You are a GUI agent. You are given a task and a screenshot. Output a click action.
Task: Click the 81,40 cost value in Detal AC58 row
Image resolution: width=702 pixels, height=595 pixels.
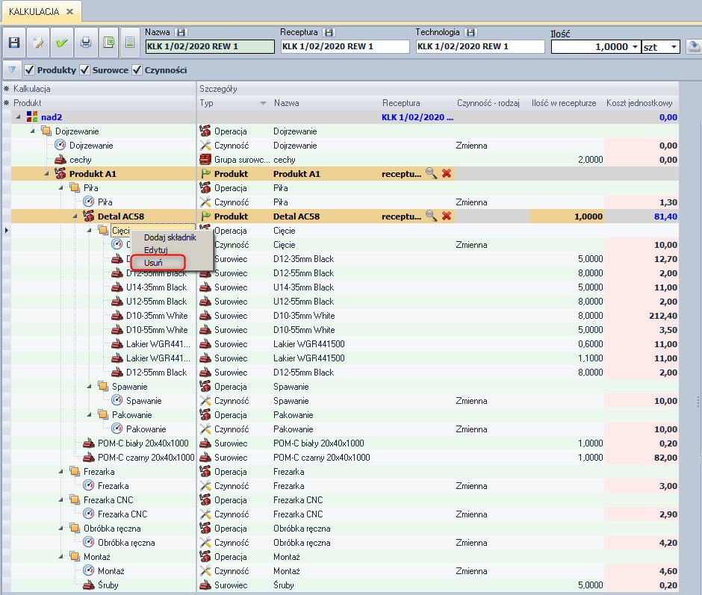point(665,216)
